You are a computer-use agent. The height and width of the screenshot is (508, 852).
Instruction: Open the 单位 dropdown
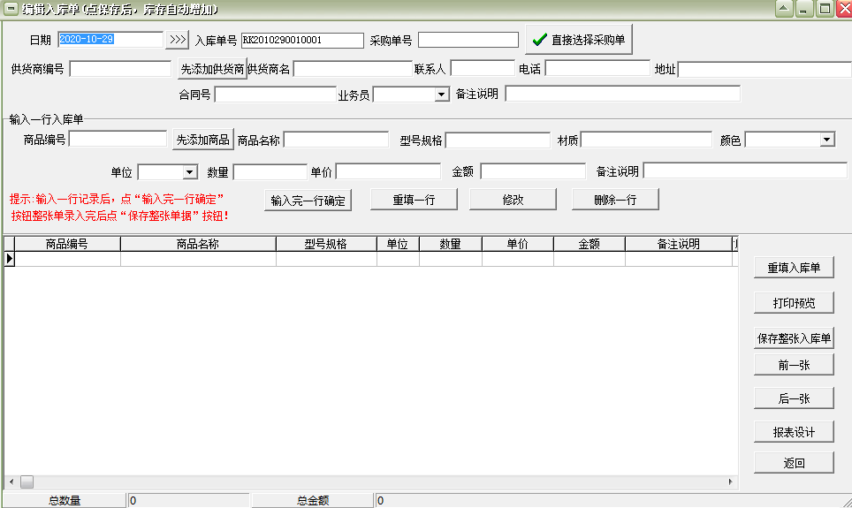[x=190, y=171]
